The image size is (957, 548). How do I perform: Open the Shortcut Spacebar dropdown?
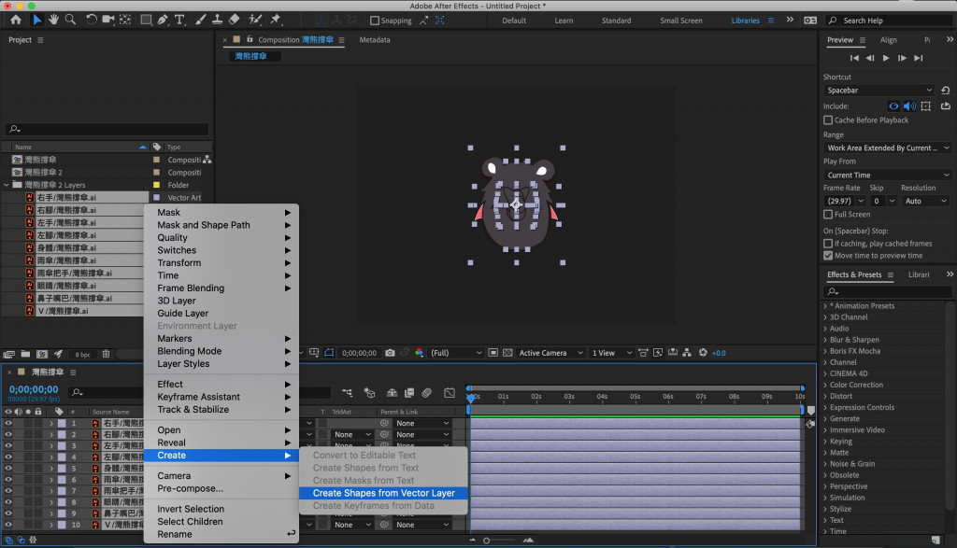(x=878, y=91)
